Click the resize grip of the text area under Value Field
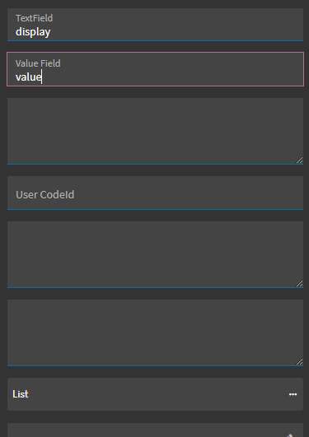 pos(299,160)
